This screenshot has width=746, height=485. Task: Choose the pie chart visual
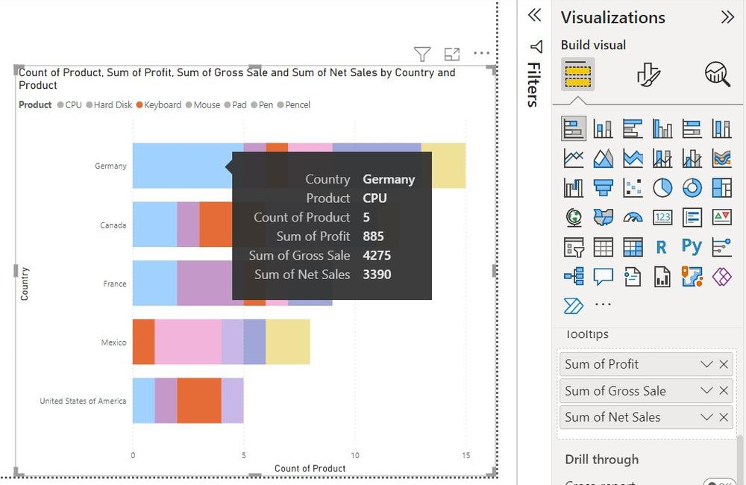click(662, 188)
